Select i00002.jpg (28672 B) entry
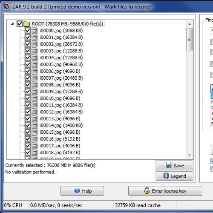 click(61, 44)
